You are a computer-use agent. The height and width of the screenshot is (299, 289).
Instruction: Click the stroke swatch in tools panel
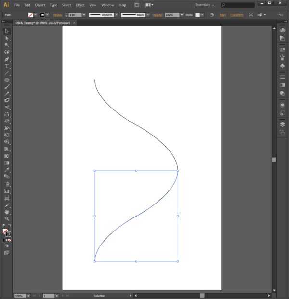pos(8,234)
